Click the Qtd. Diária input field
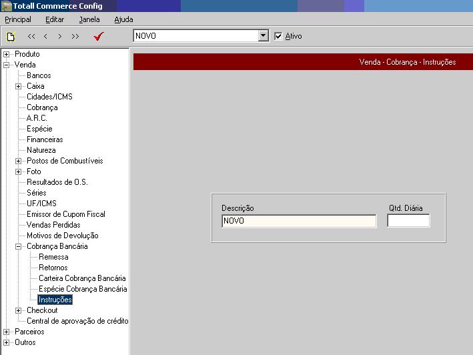The width and height of the screenshot is (473, 355). (408, 221)
